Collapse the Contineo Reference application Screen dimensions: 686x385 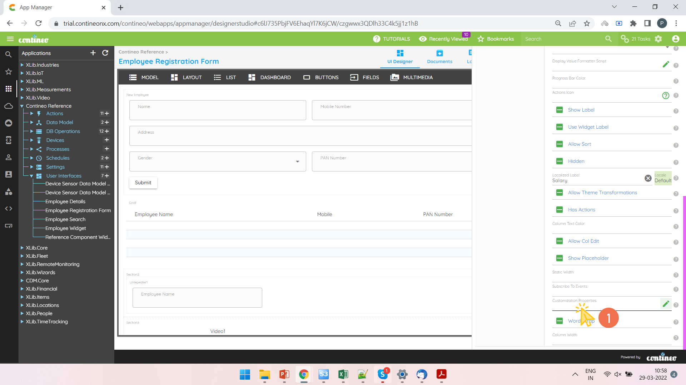click(x=22, y=106)
